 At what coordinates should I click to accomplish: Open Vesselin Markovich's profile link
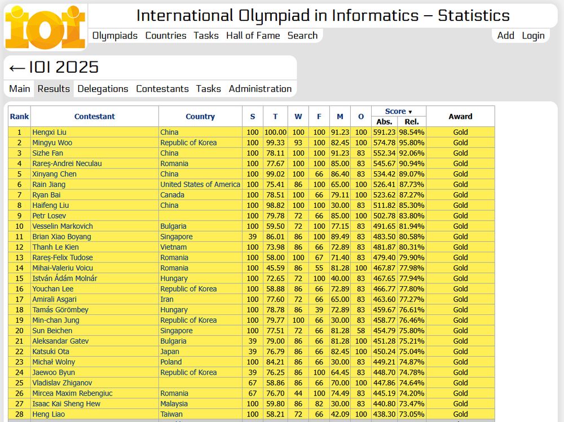[x=63, y=226]
